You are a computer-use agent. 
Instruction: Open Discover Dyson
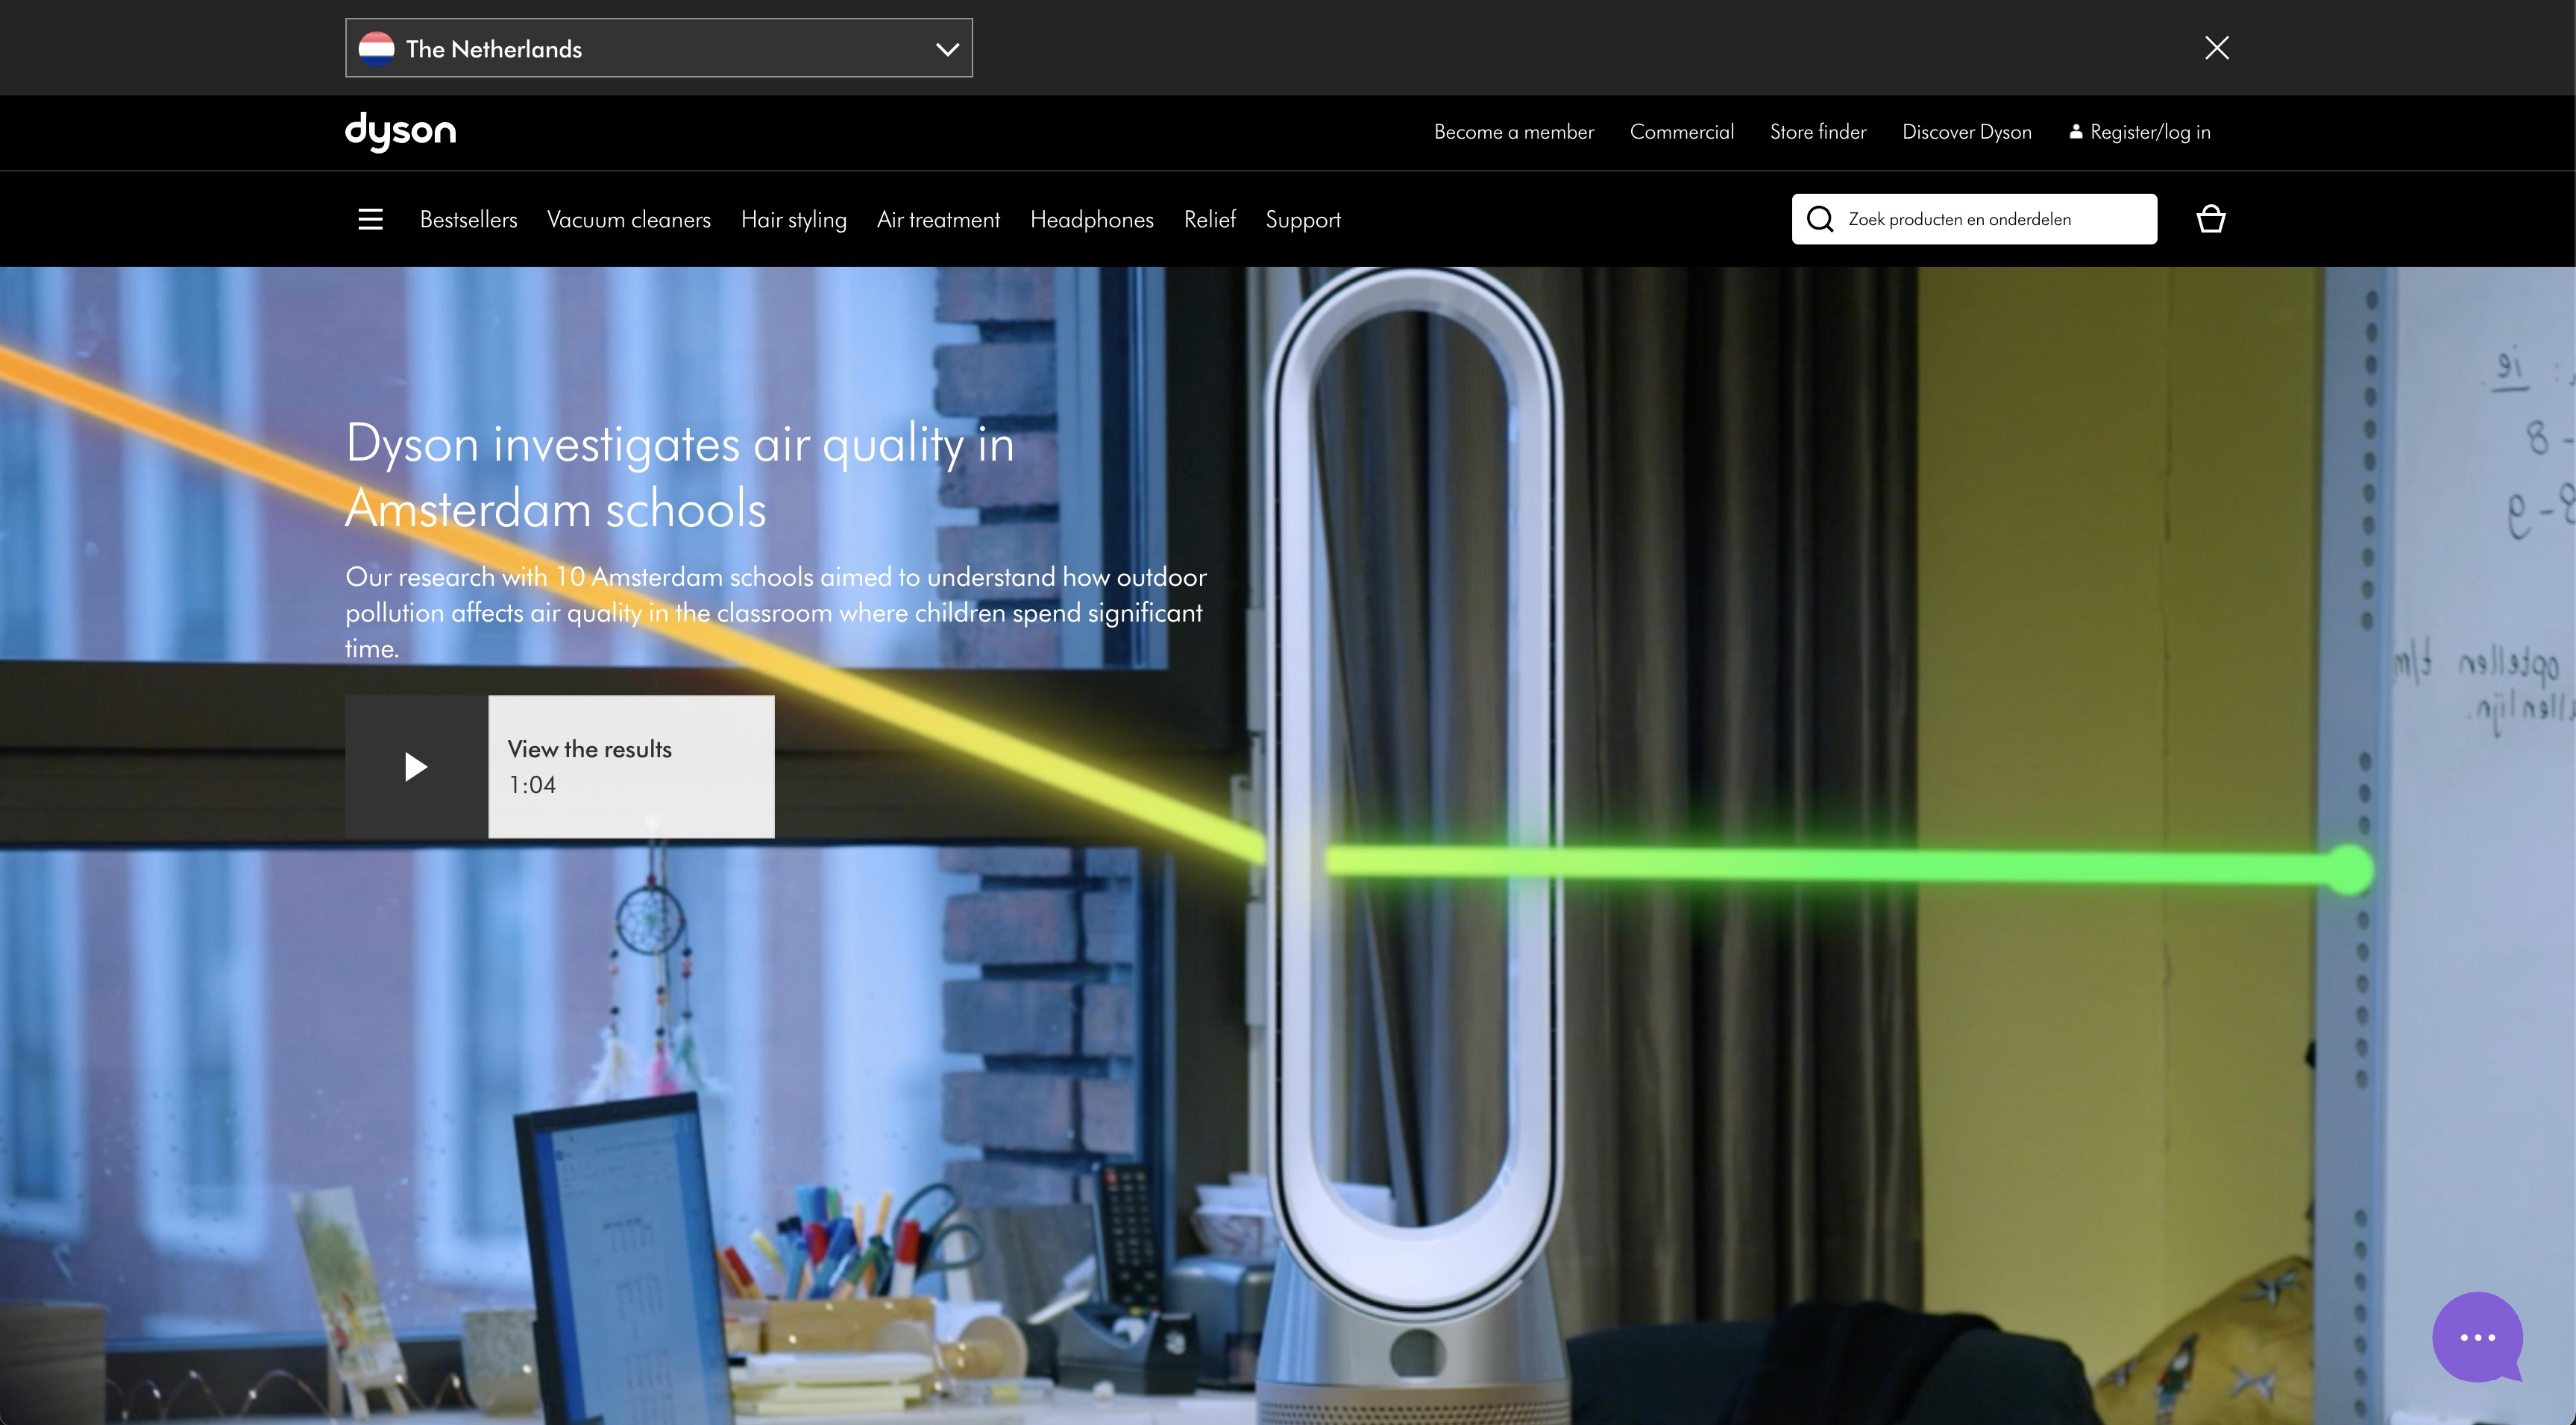(x=1967, y=132)
